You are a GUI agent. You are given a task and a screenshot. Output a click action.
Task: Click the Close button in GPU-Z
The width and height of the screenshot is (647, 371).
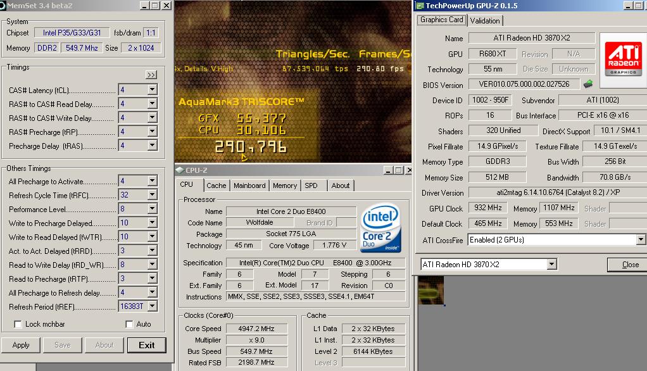[x=628, y=265]
